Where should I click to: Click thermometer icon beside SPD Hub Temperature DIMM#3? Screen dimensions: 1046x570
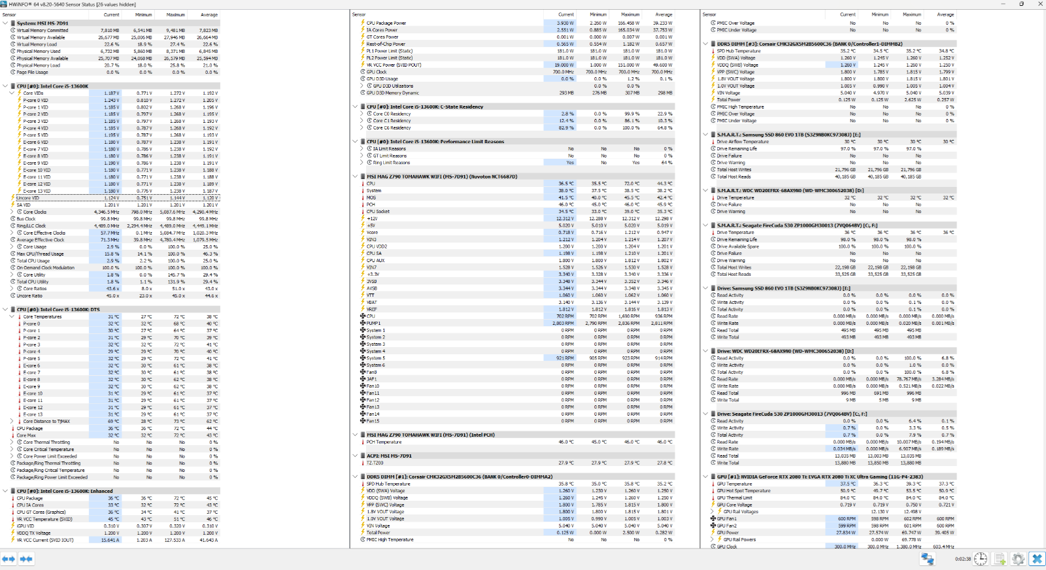(713, 51)
